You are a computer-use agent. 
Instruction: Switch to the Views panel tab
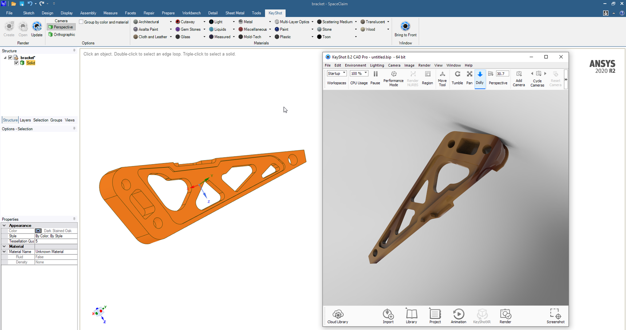click(70, 120)
